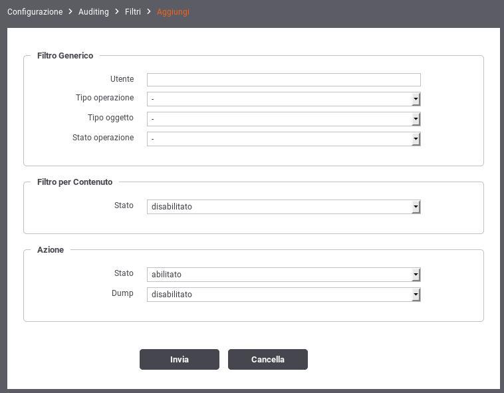Navigate to Auditing breadcrumb link

tap(94, 12)
